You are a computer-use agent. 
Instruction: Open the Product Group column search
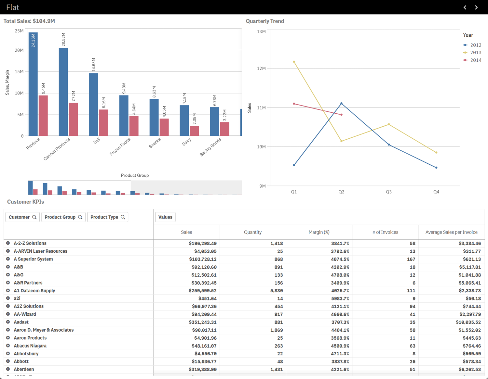point(80,217)
